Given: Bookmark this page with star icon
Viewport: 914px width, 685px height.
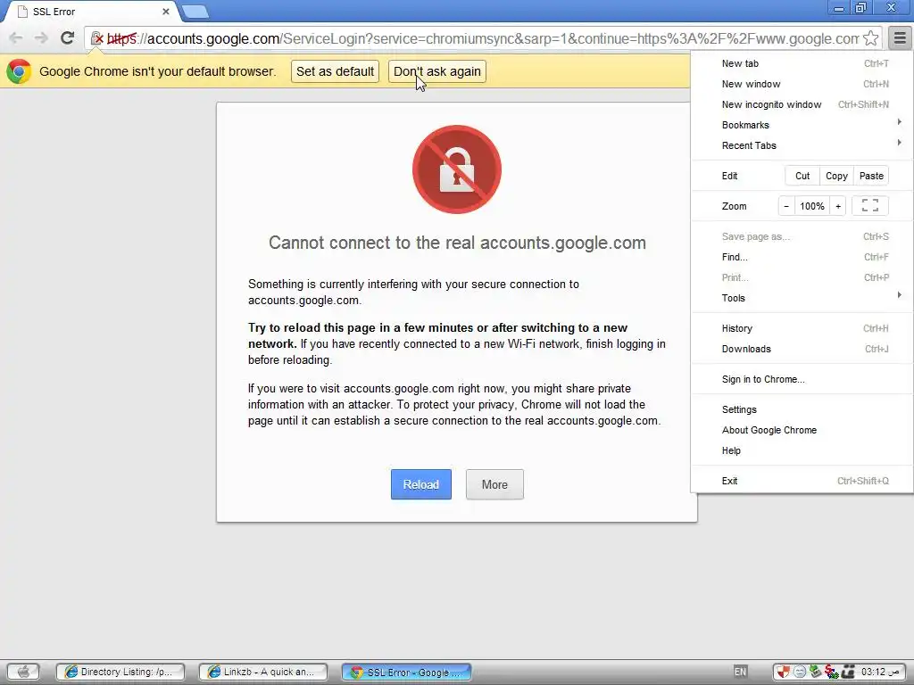Looking at the screenshot, I should click(x=870, y=38).
